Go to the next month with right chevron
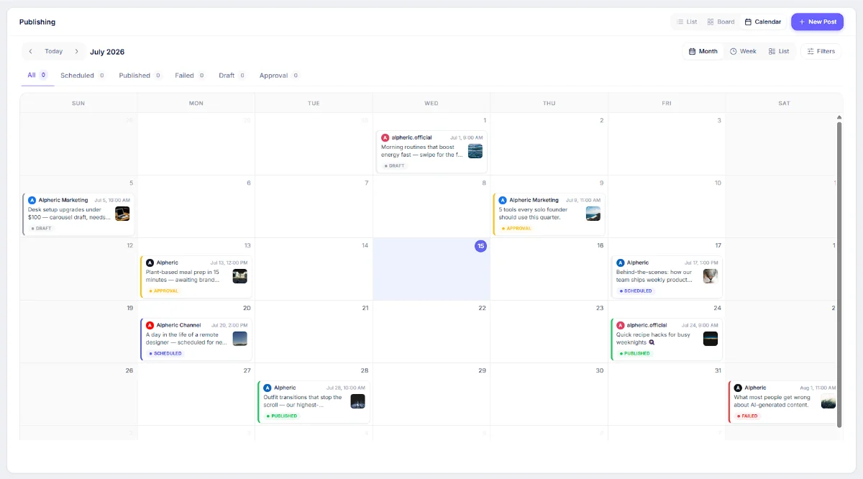This screenshot has width=863, height=479. pos(76,51)
